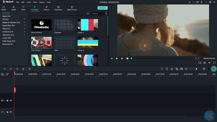217x122 pixels.
Task: Open the Titles tab
Action: pyautogui.click(x=23, y=8)
